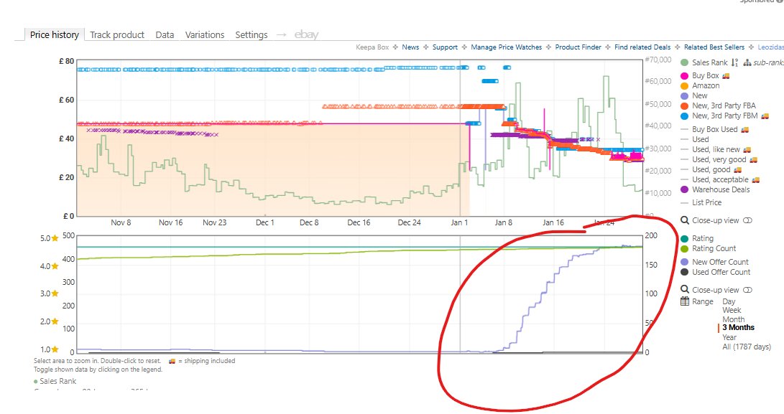Set range to 3 Months
This screenshot has height=414, width=784.
(x=738, y=328)
